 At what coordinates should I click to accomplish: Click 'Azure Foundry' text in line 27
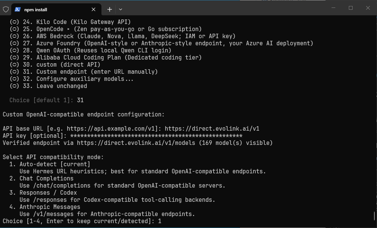coord(58,43)
